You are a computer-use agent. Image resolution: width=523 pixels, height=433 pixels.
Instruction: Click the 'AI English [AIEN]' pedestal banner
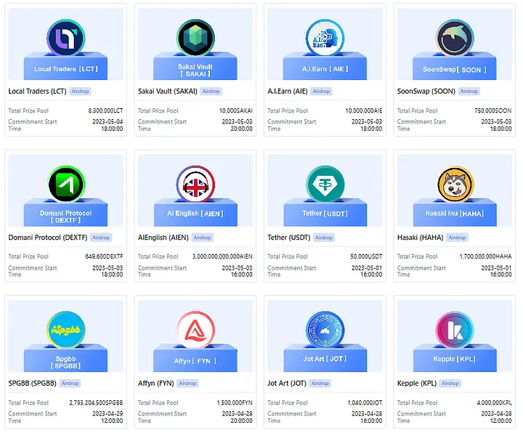[x=195, y=214]
